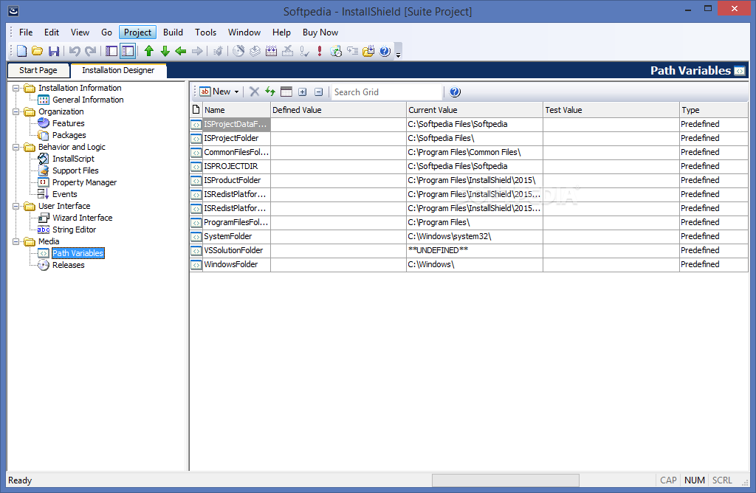Collapse the Organization tree node
The height and width of the screenshot is (493, 756).
click(x=16, y=111)
